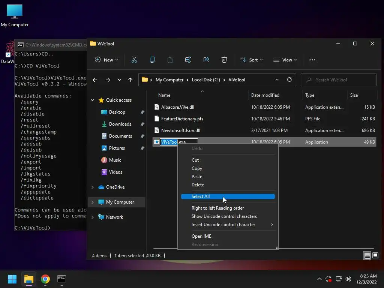Viewport: 384px width, 288px height.
Task: Click the Search ViVeTool field
Action: (x=339, y=80)
